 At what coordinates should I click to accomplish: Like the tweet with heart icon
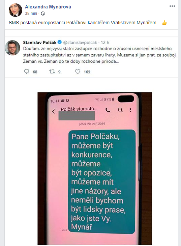(78, 72)
